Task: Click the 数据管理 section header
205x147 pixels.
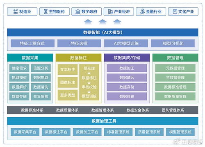Action: click(175, 58)
